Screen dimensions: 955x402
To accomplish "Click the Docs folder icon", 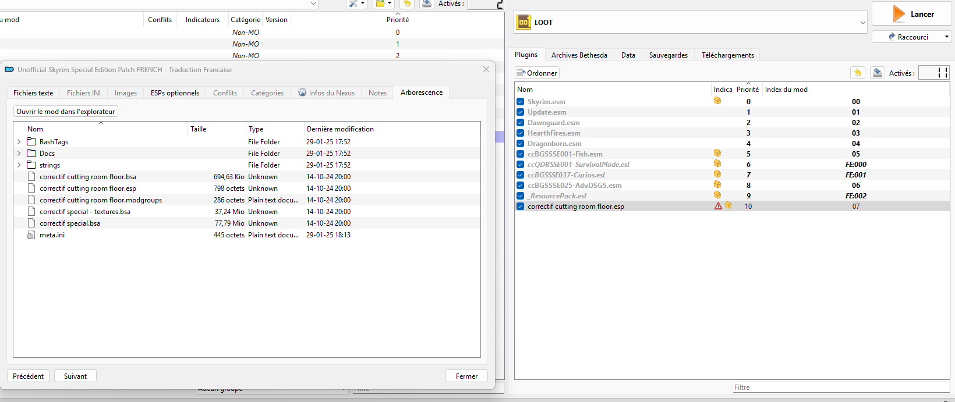I will pyautogui.click(x=31, y=153).
